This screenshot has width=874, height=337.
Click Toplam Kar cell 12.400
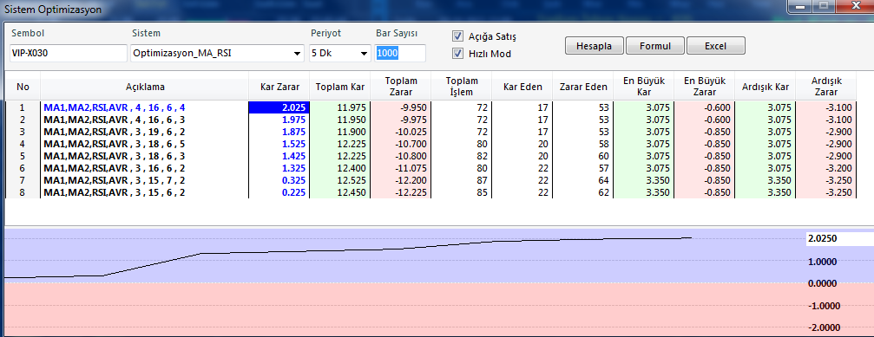(x=340, y=168)
